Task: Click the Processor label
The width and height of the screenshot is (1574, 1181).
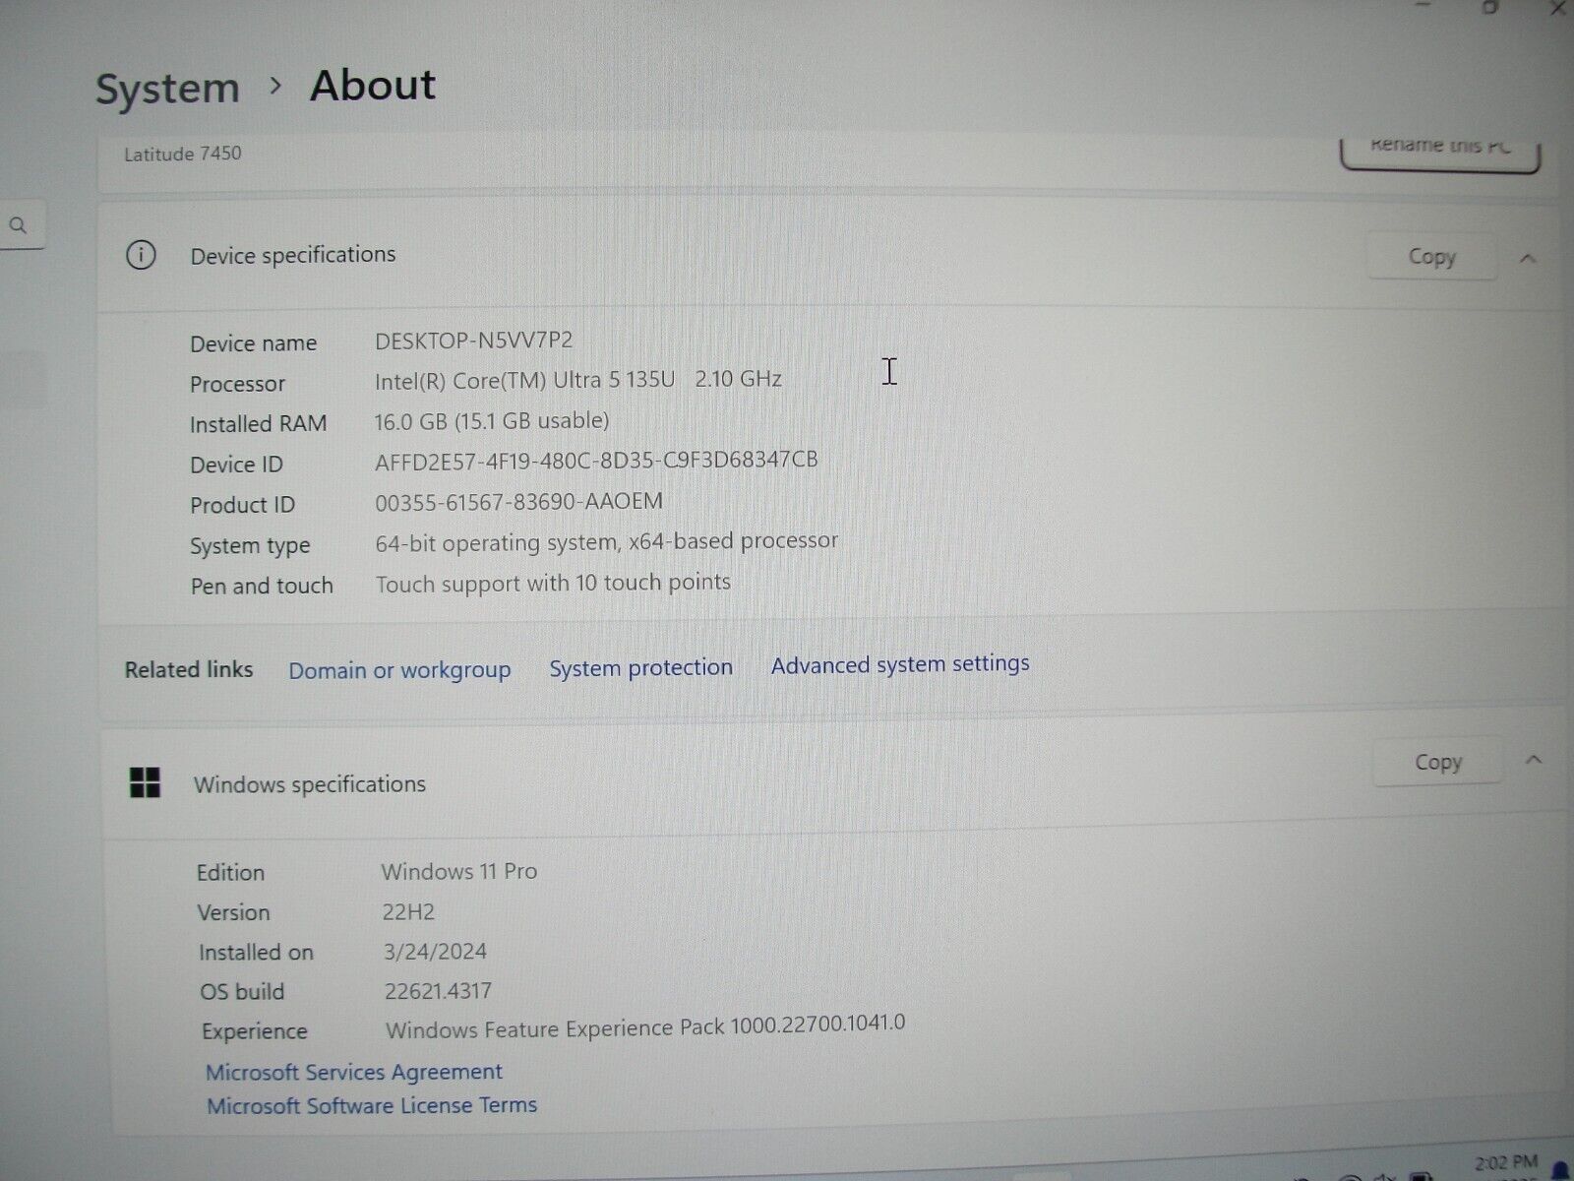Action: pos(237,384)
